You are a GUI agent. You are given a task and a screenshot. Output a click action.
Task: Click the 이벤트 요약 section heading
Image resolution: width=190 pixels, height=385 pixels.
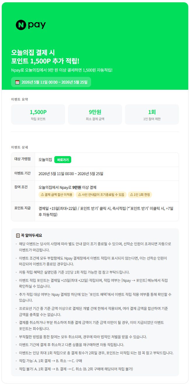point(20,99)
